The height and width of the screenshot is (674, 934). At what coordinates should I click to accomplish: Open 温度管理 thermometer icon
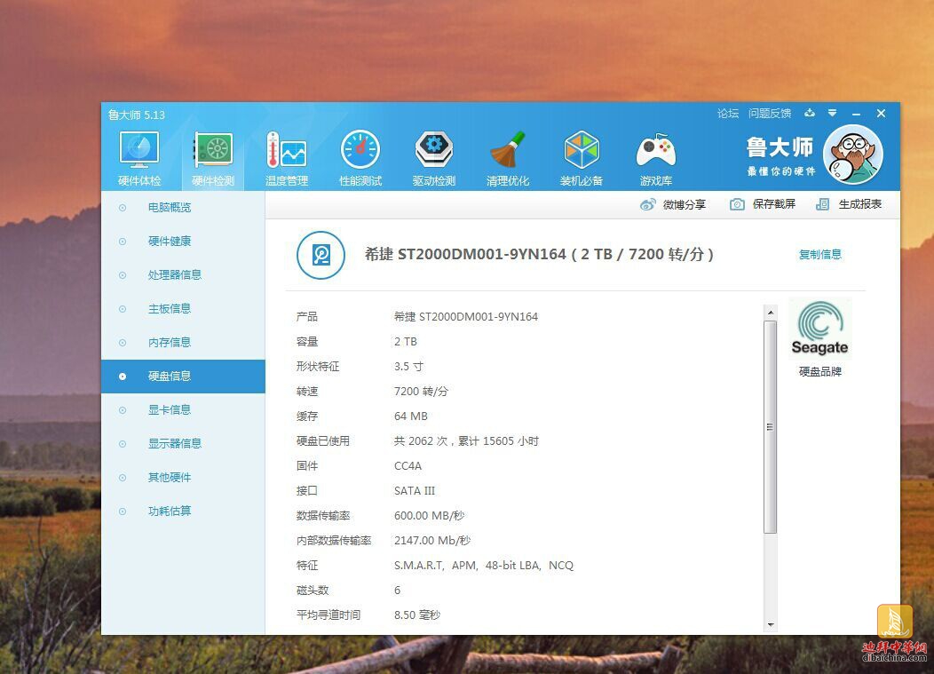point(287,149)
